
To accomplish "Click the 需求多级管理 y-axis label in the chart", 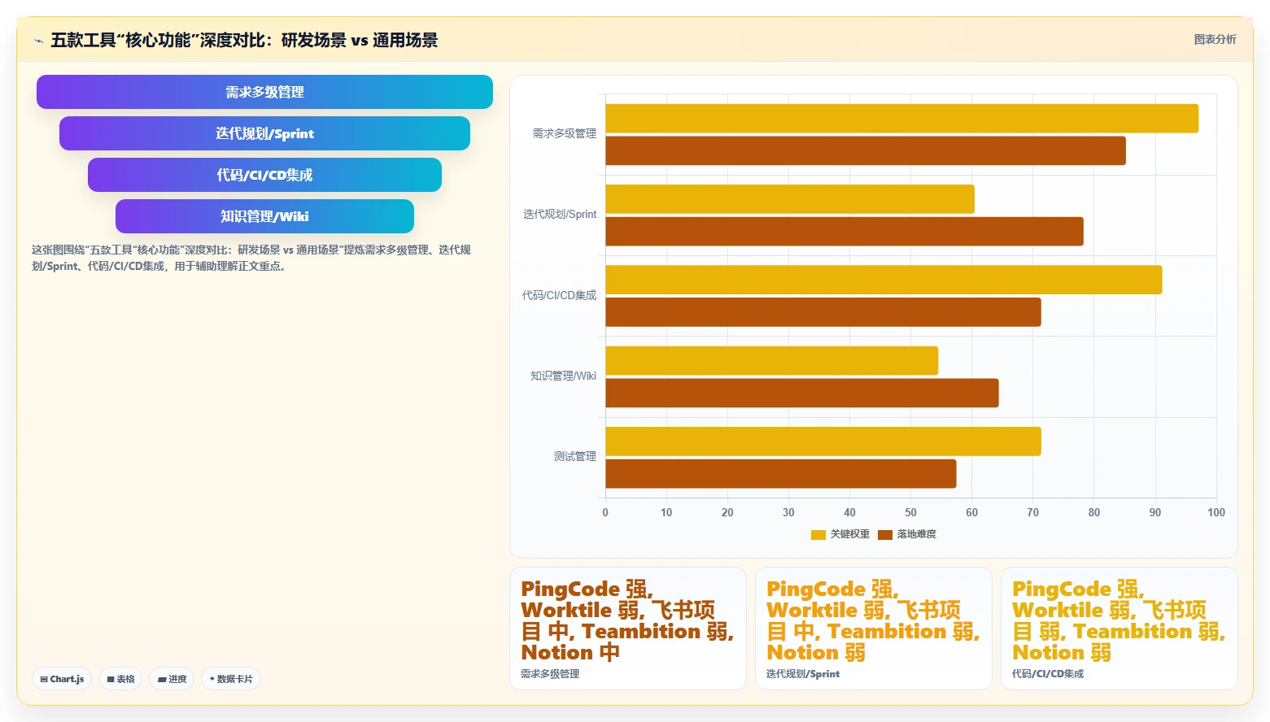I will [565, 134].
